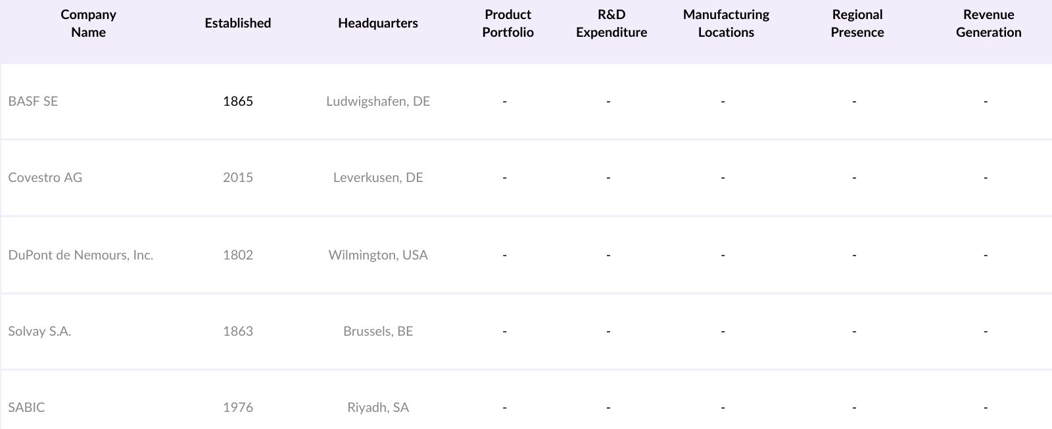Screen dimensions: 1052x429
Task: Select DuPont de Nemours, Inc. row name
Action: coord(81,255)
